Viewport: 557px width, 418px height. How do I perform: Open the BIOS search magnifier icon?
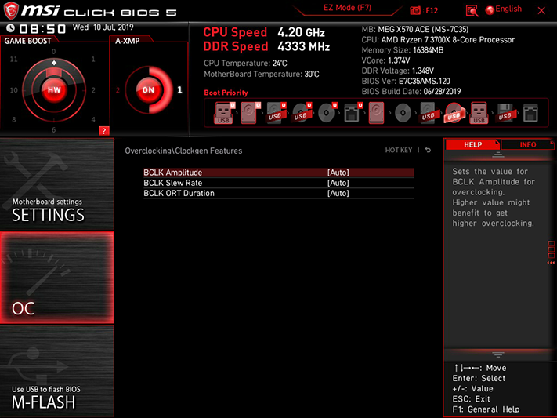coord(472,11)
